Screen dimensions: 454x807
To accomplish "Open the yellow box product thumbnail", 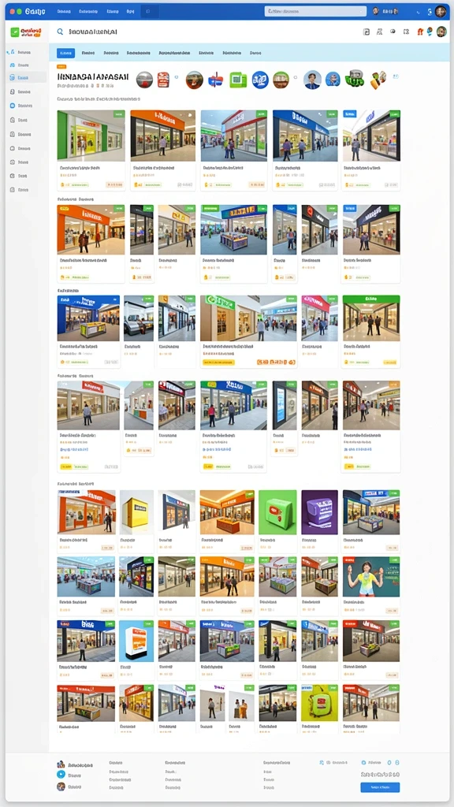I will coord(136,512).
